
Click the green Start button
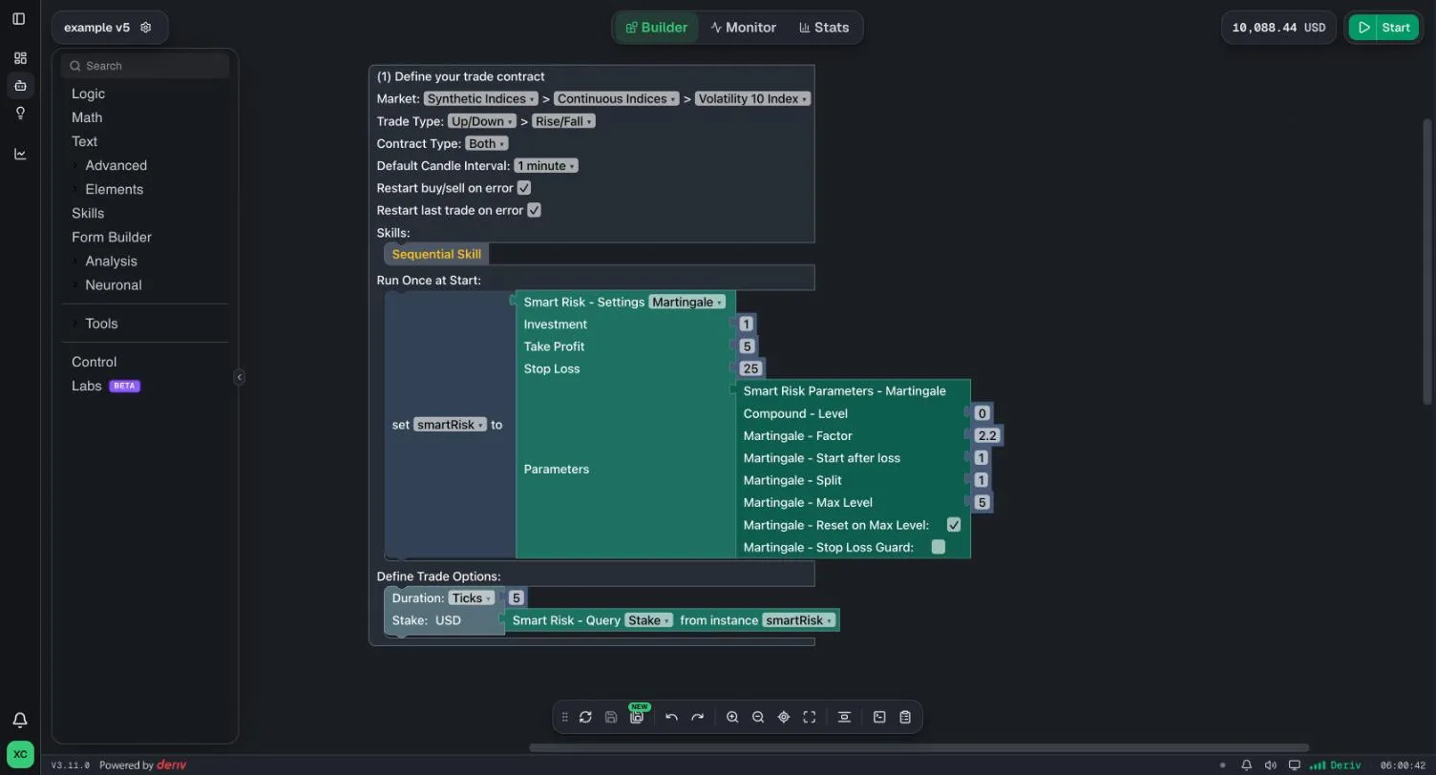pos(1383,28)
